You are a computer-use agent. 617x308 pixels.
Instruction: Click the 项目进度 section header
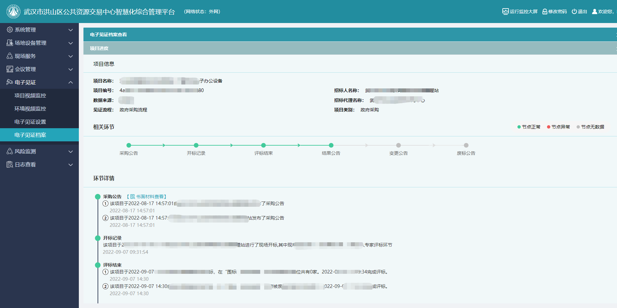tap(350, 48)
